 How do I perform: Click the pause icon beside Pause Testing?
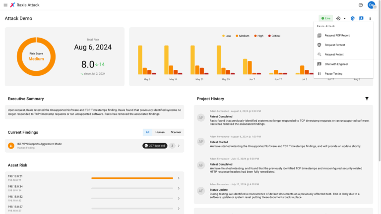click(319, 73)
